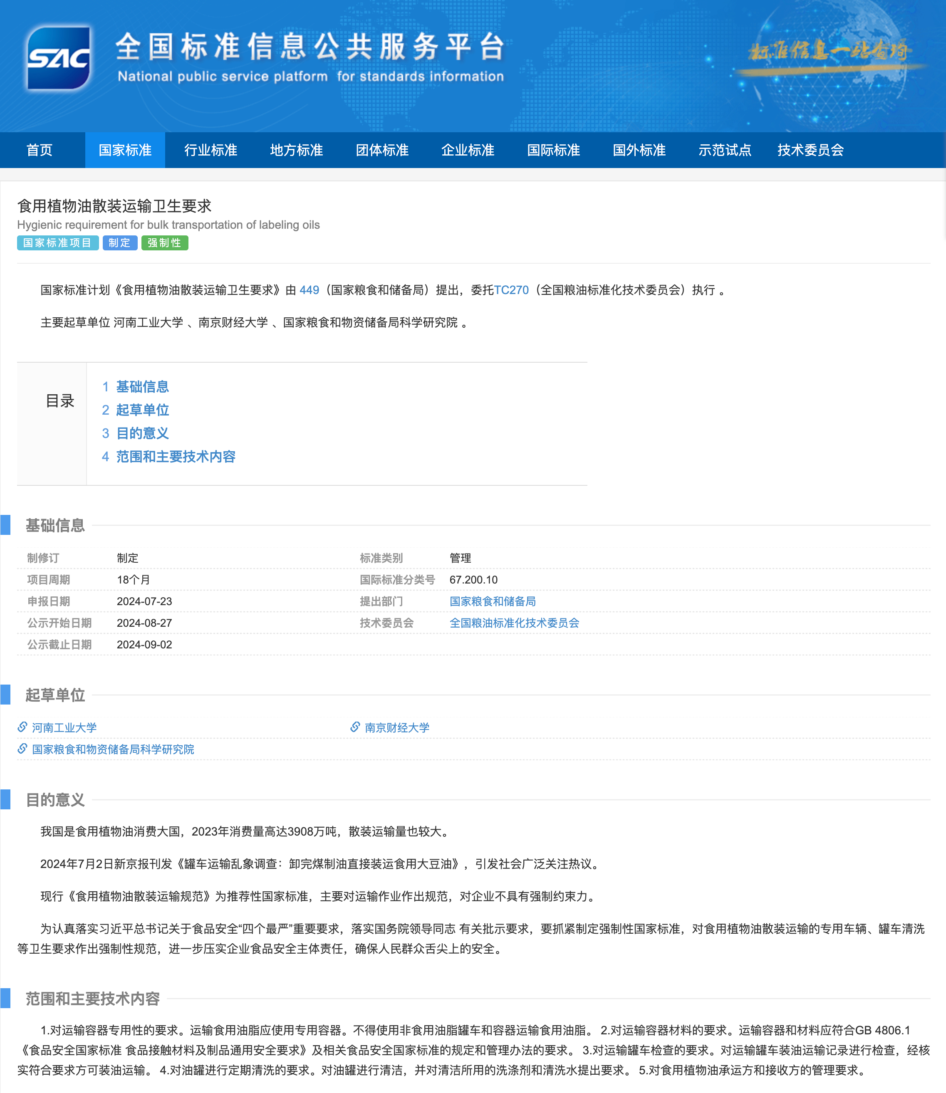Click the 449 department code link
946x1093 pixels.
[x=309, y=290]
